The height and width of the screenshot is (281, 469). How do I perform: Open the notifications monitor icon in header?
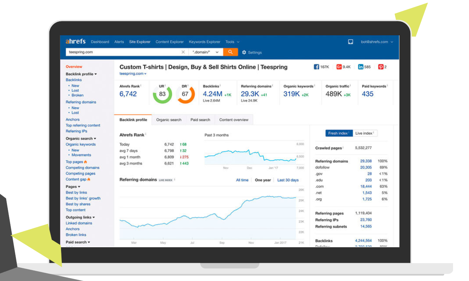pos(350,42)
